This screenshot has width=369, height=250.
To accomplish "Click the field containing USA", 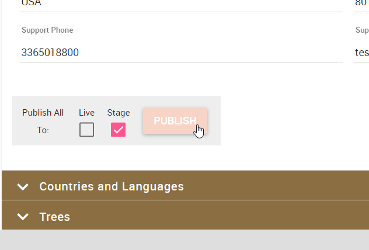I will (x=181, y=4).
